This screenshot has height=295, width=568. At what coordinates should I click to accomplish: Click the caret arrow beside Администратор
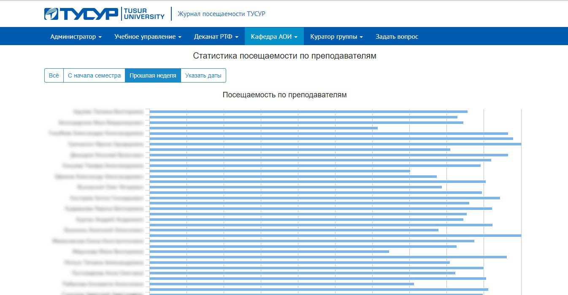coord(100,37)
